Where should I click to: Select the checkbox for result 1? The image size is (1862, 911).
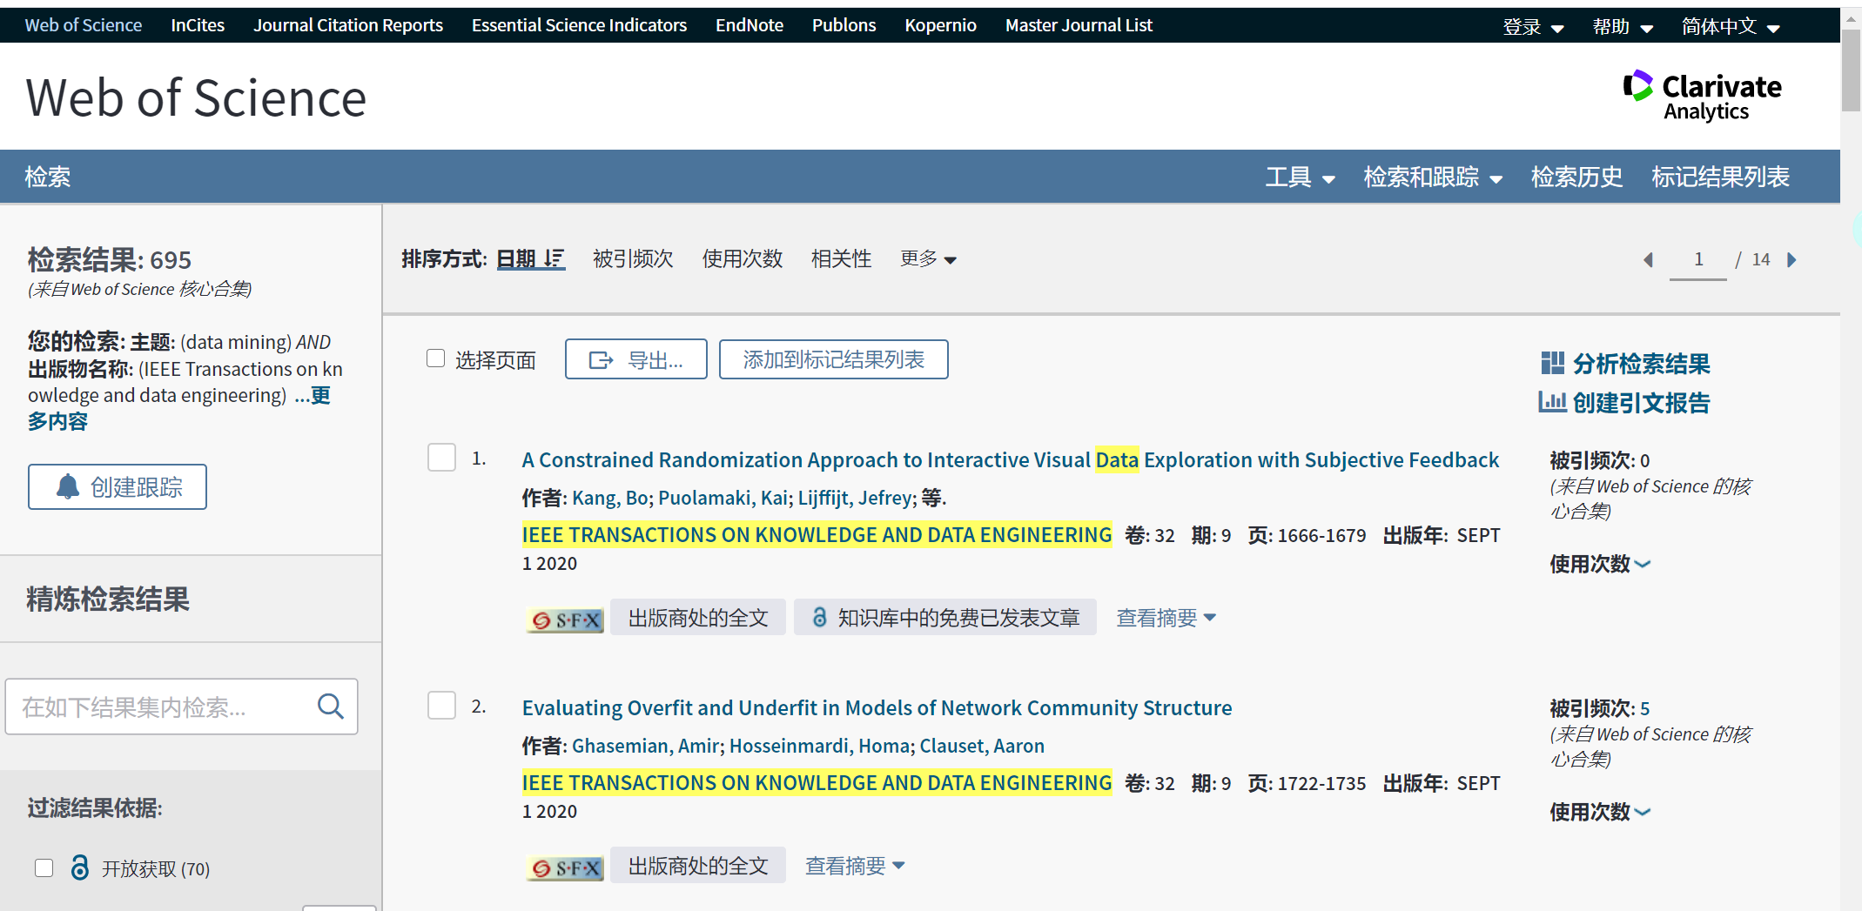pyautogui.click(x=441, y=457)
